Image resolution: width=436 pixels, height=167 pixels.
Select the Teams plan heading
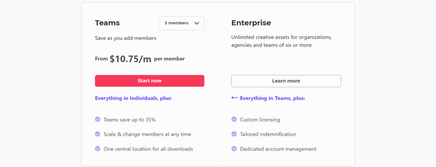click(x=107, y=23)
